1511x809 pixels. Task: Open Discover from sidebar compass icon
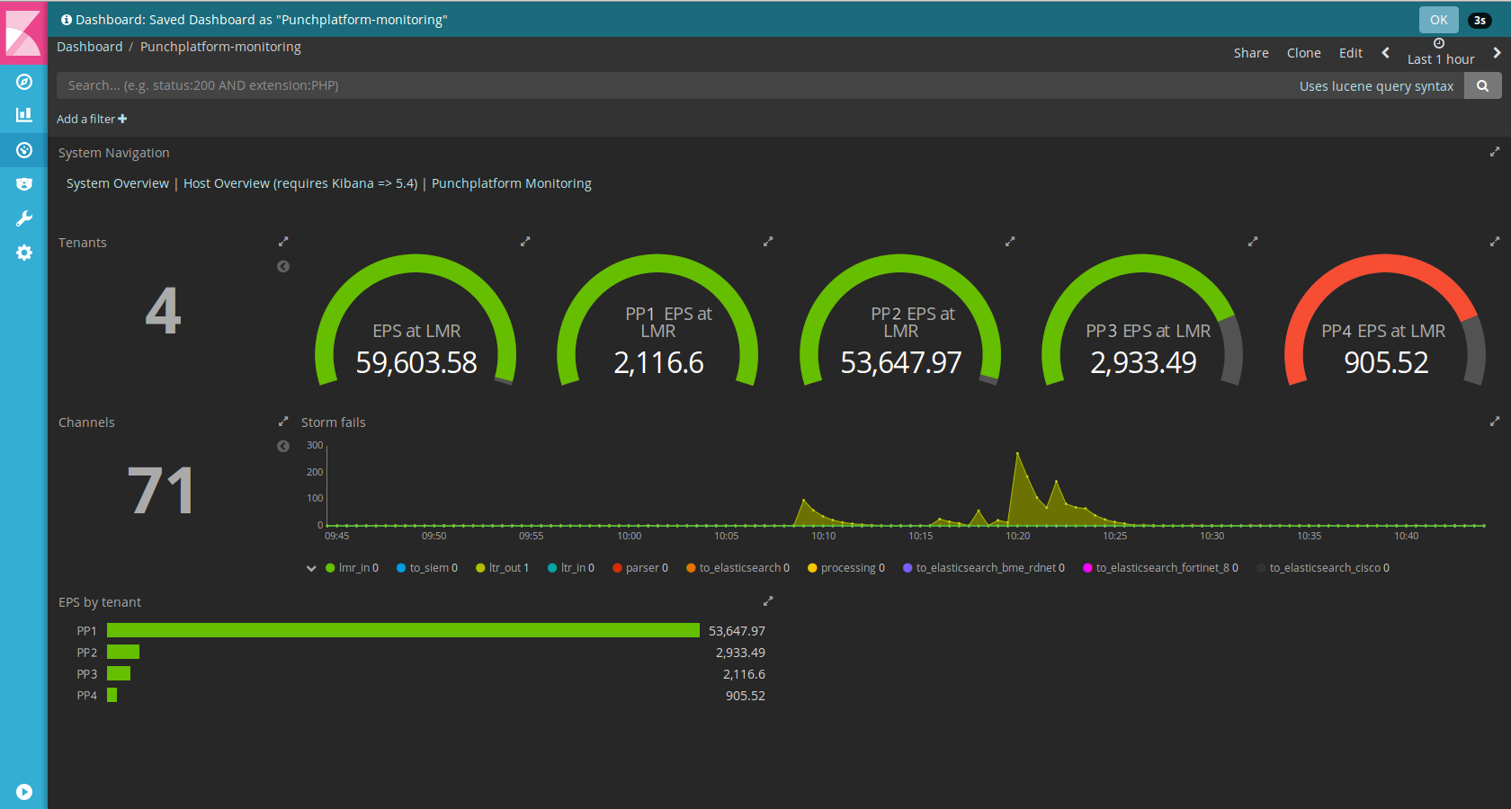point(24,82)
